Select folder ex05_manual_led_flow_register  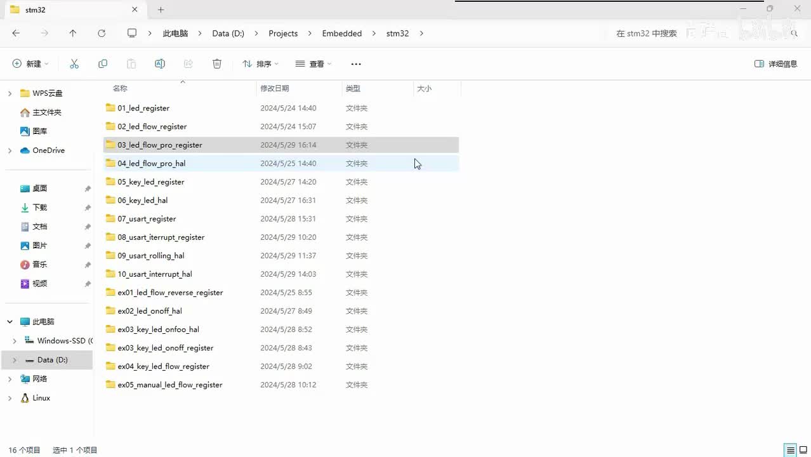[281, 384]
